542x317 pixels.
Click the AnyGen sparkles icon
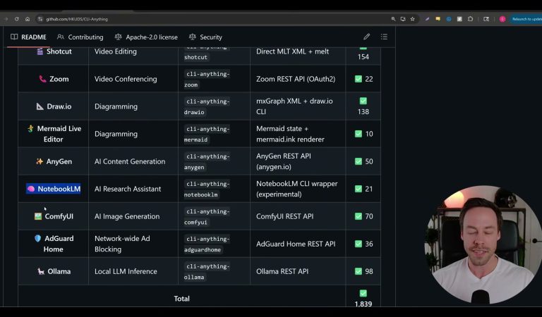pyautogui.click(x=40, y=161)
